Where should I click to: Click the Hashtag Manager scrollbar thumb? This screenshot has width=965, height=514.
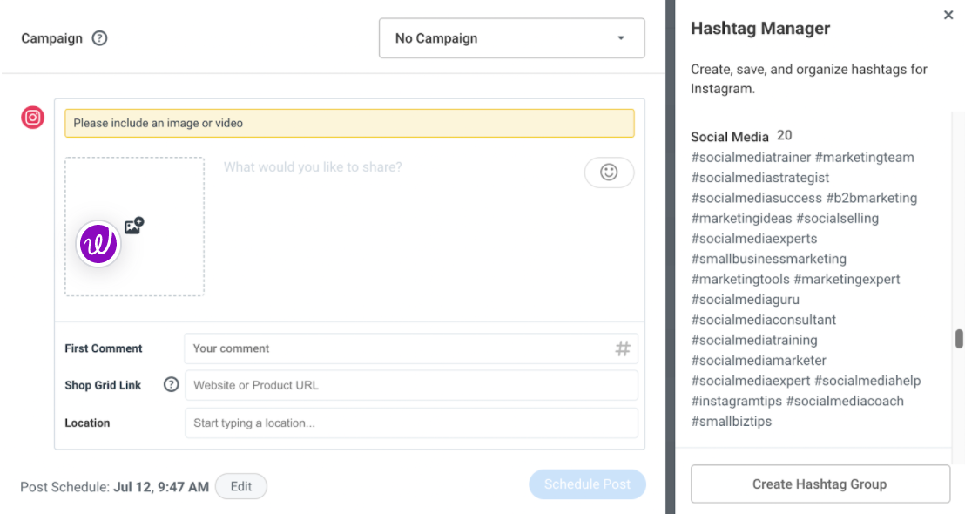pyautogui.click(x=959, y=339)
